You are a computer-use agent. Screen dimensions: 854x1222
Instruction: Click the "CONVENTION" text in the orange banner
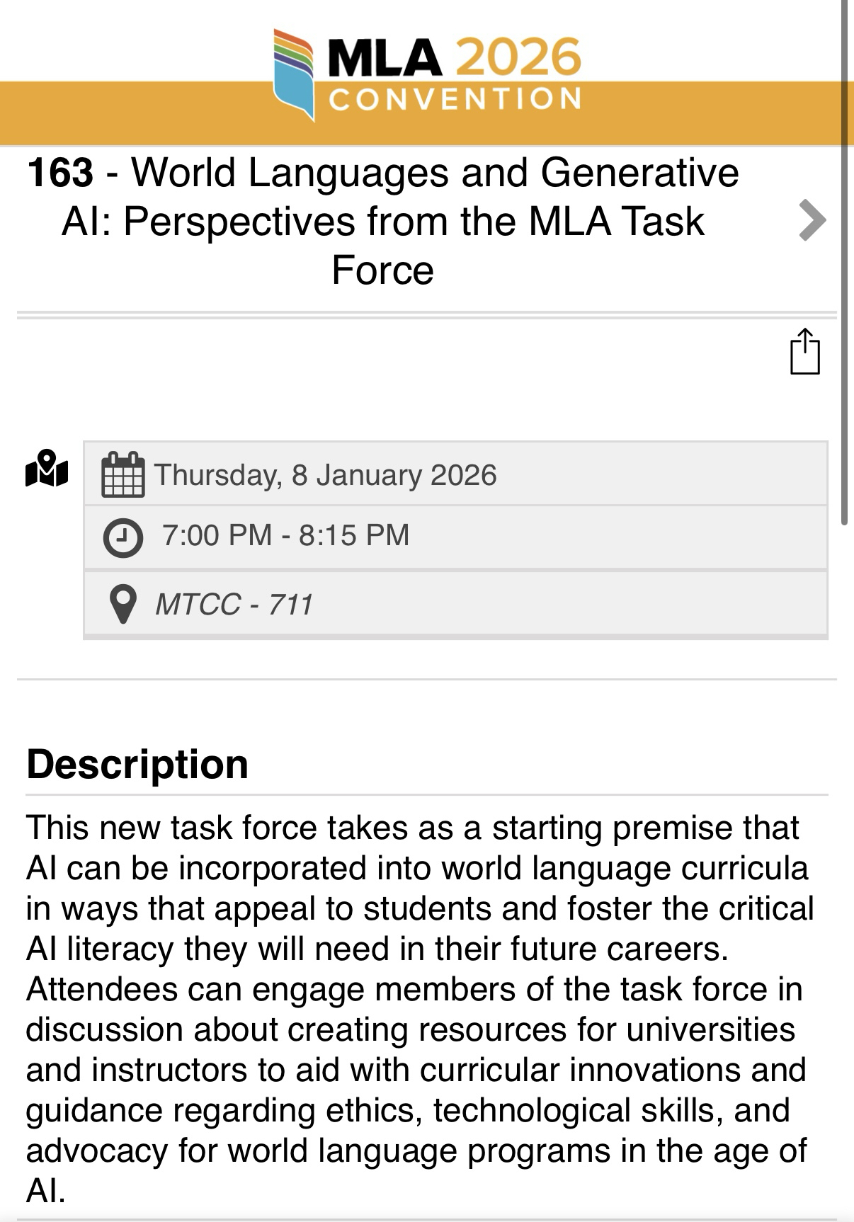tap(455, 99)
